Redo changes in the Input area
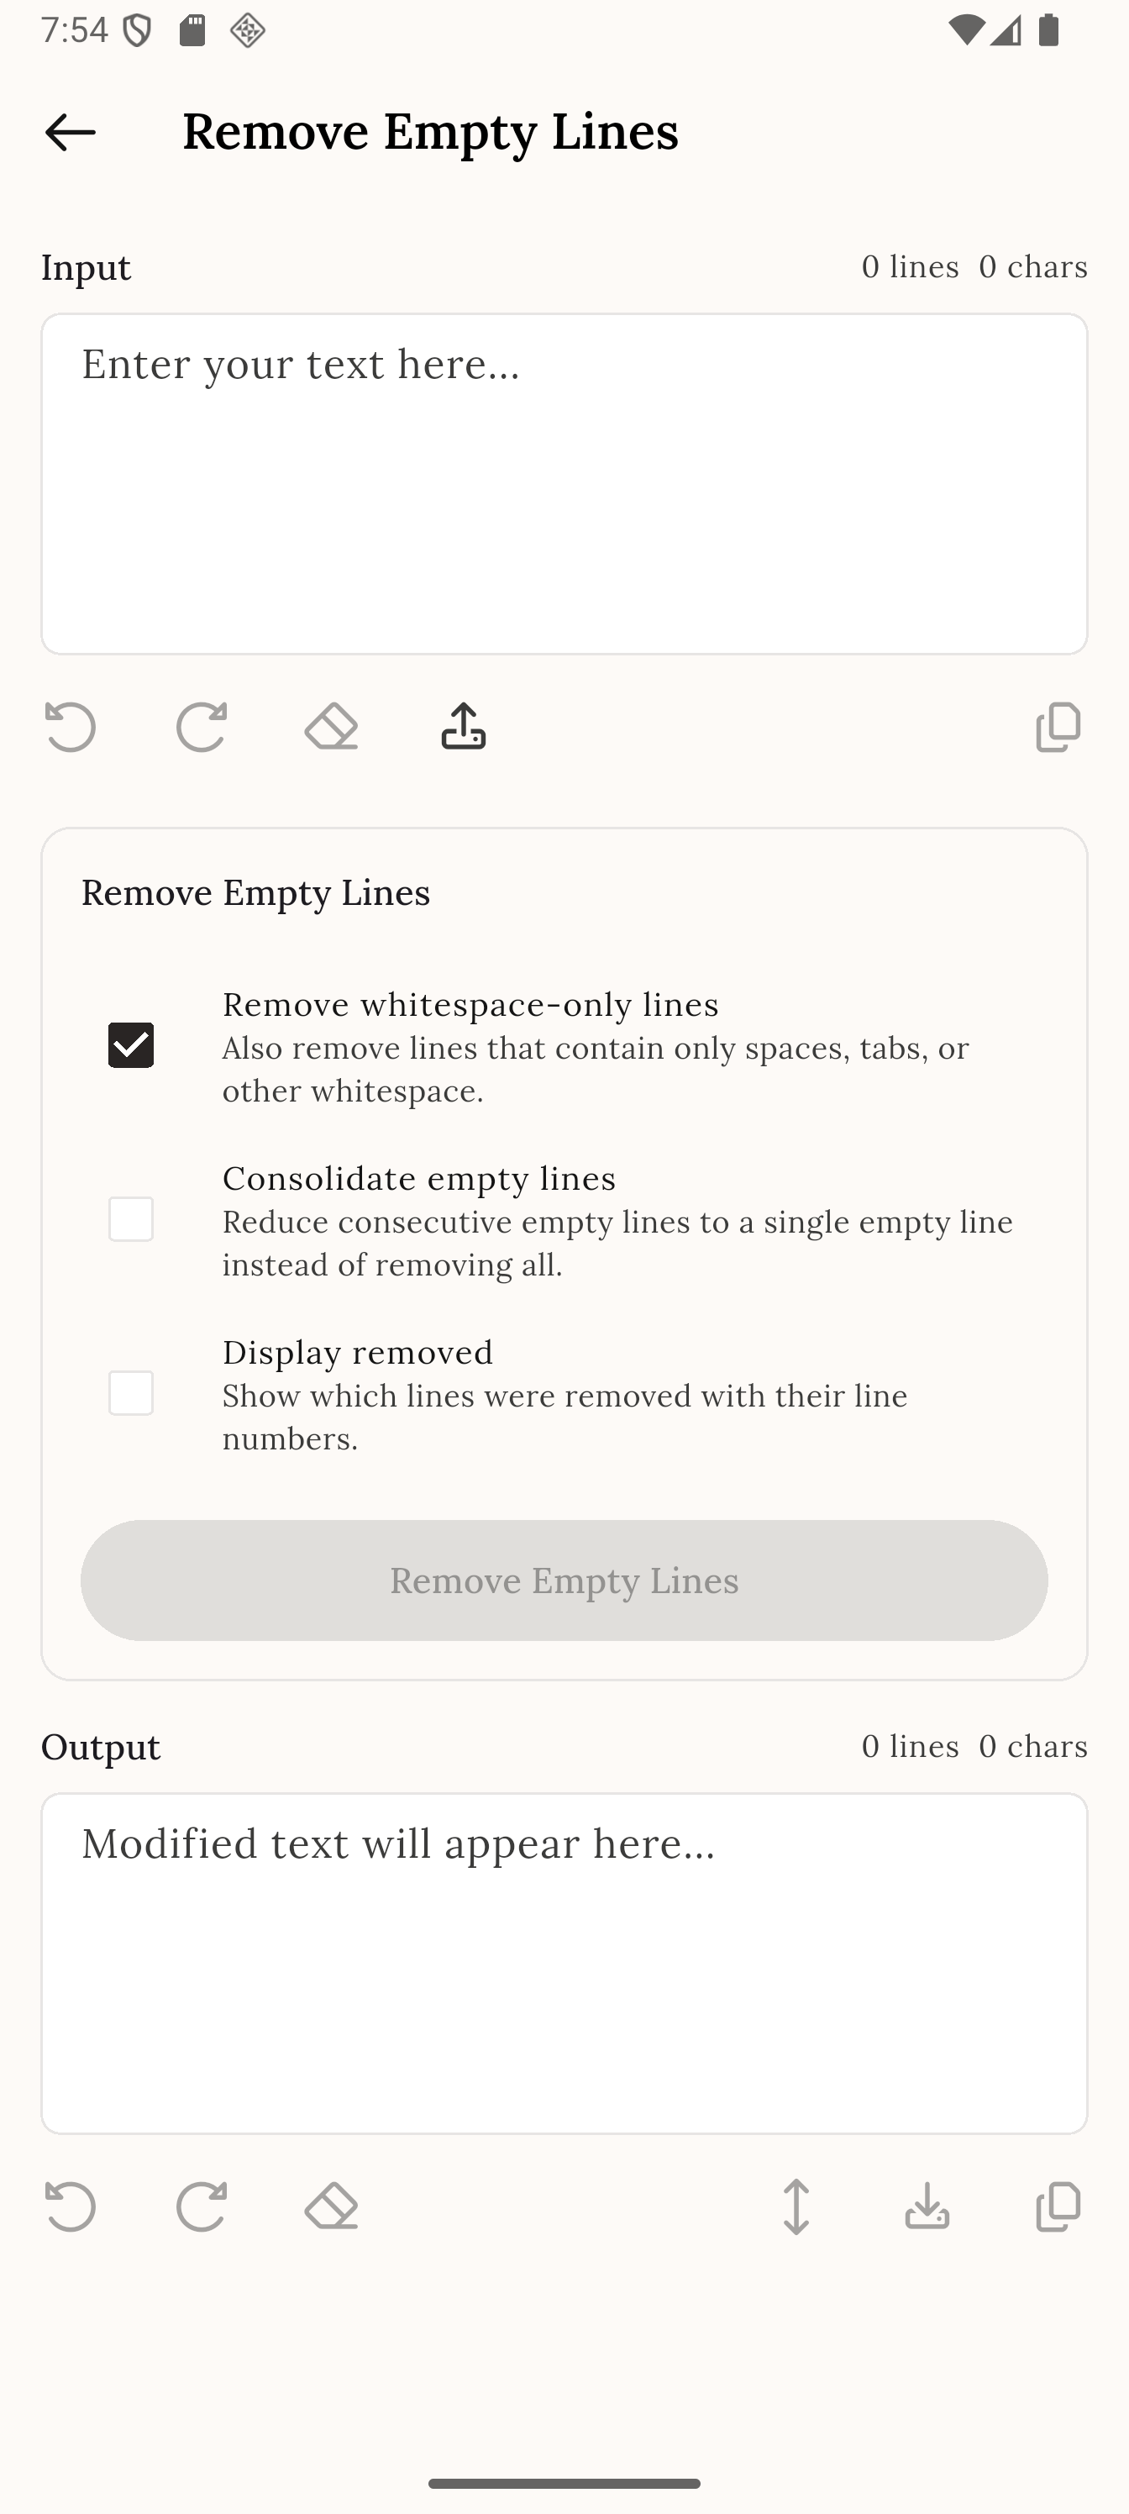This screenshot has width=1129, height=2514. point(200,726)
